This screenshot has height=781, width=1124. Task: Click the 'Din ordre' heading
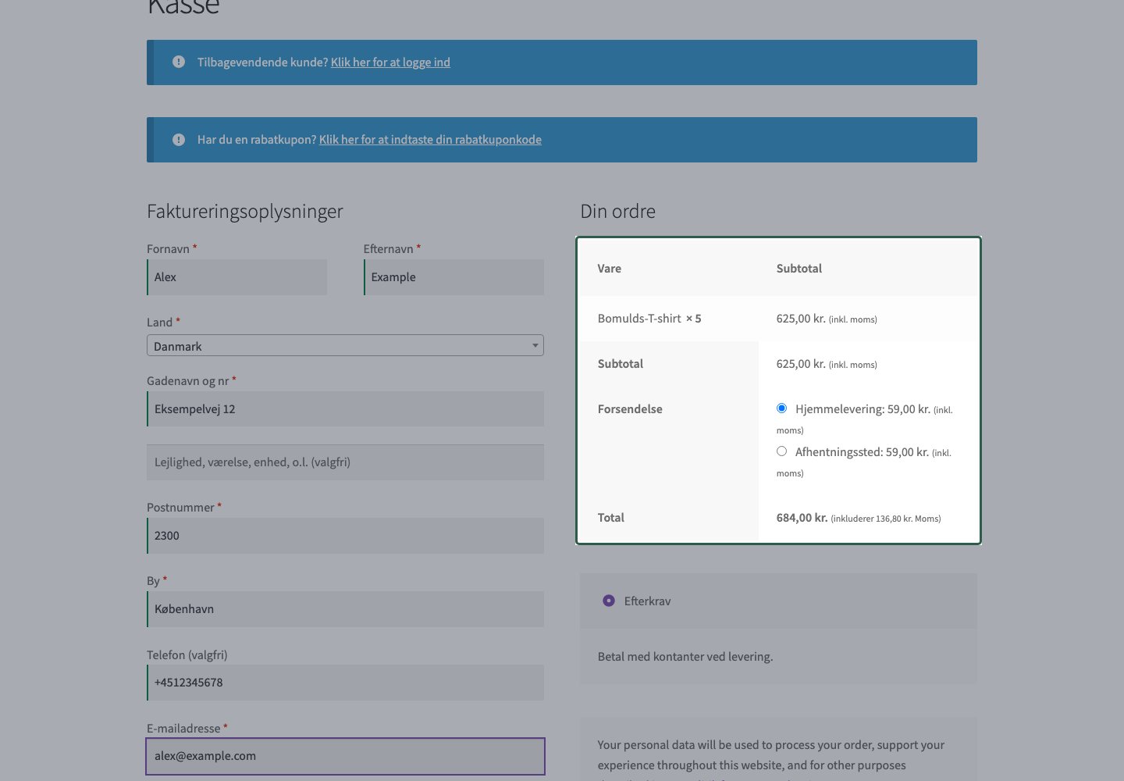click(x=618, y=212)
